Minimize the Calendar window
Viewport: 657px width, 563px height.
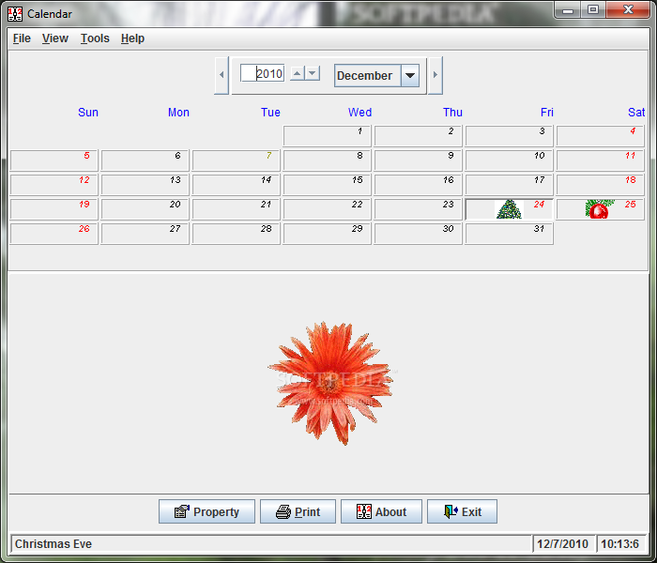[568, 10]
